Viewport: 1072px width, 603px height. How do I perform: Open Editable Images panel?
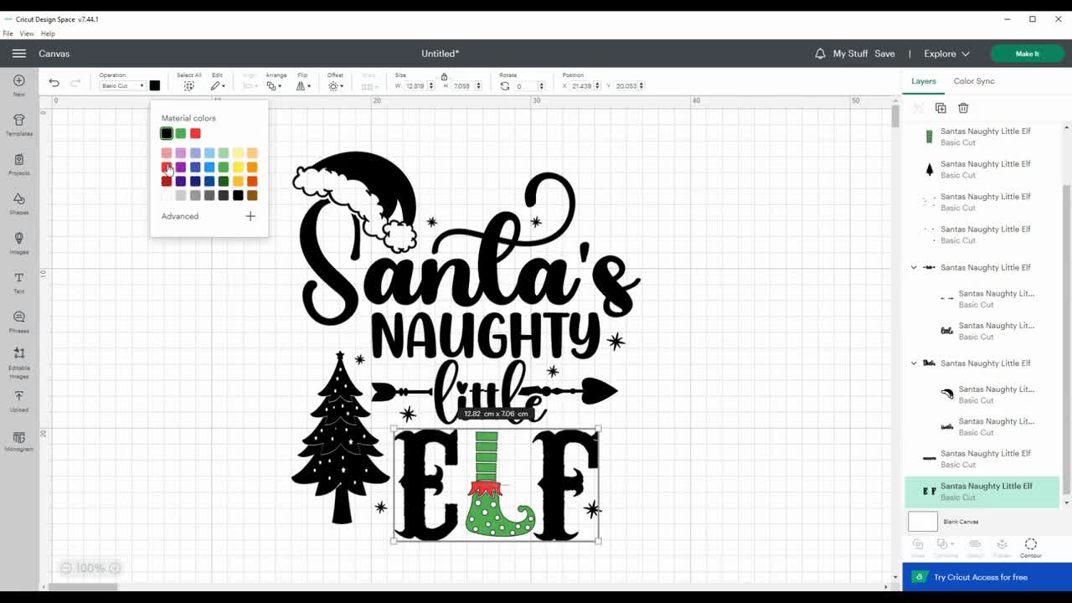click(18, 354)
